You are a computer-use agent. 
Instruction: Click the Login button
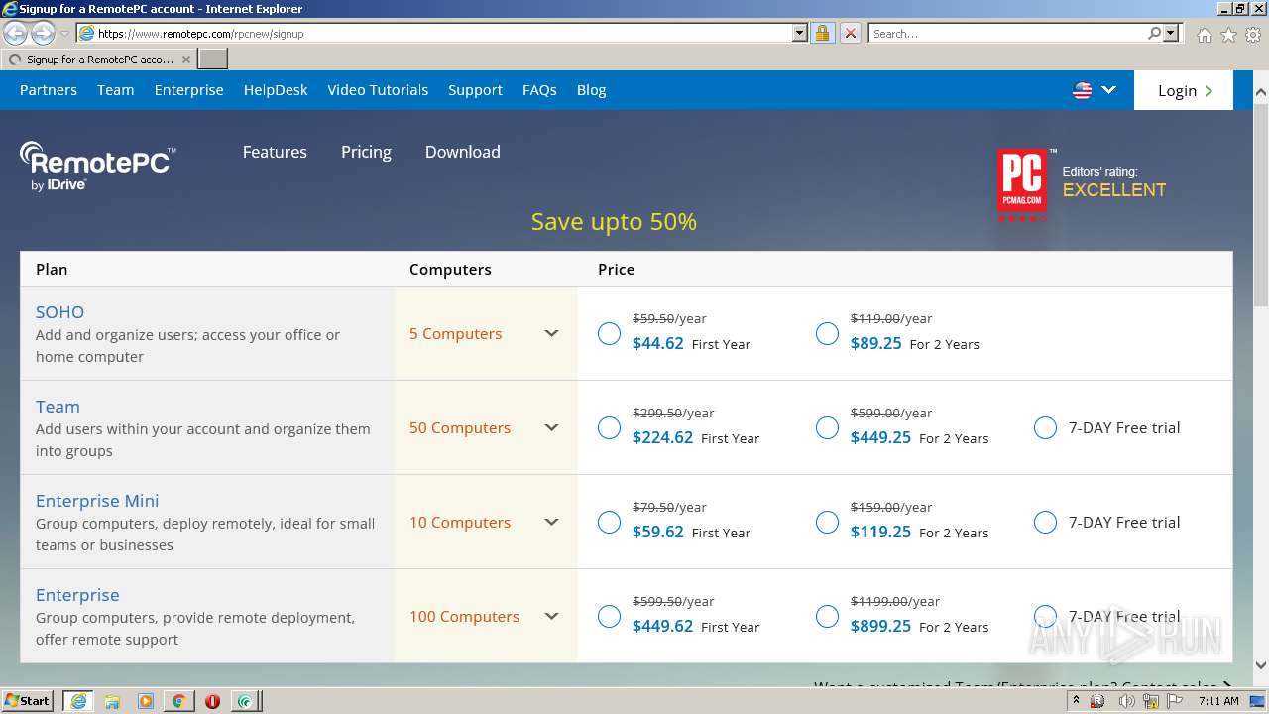1184,90
